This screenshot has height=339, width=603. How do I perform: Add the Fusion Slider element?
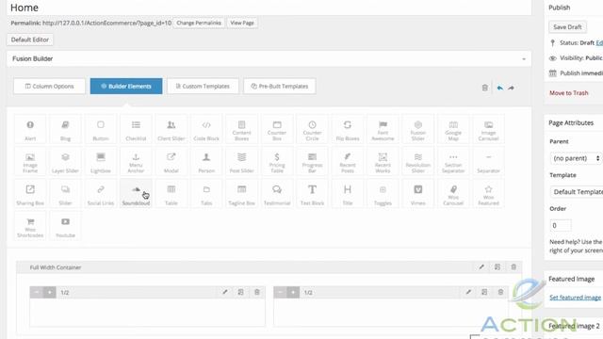tap(418, 130)
